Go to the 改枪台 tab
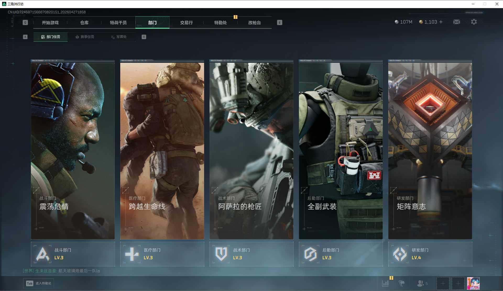The width and height of the screenshot is (503, 291). [254, 23]
